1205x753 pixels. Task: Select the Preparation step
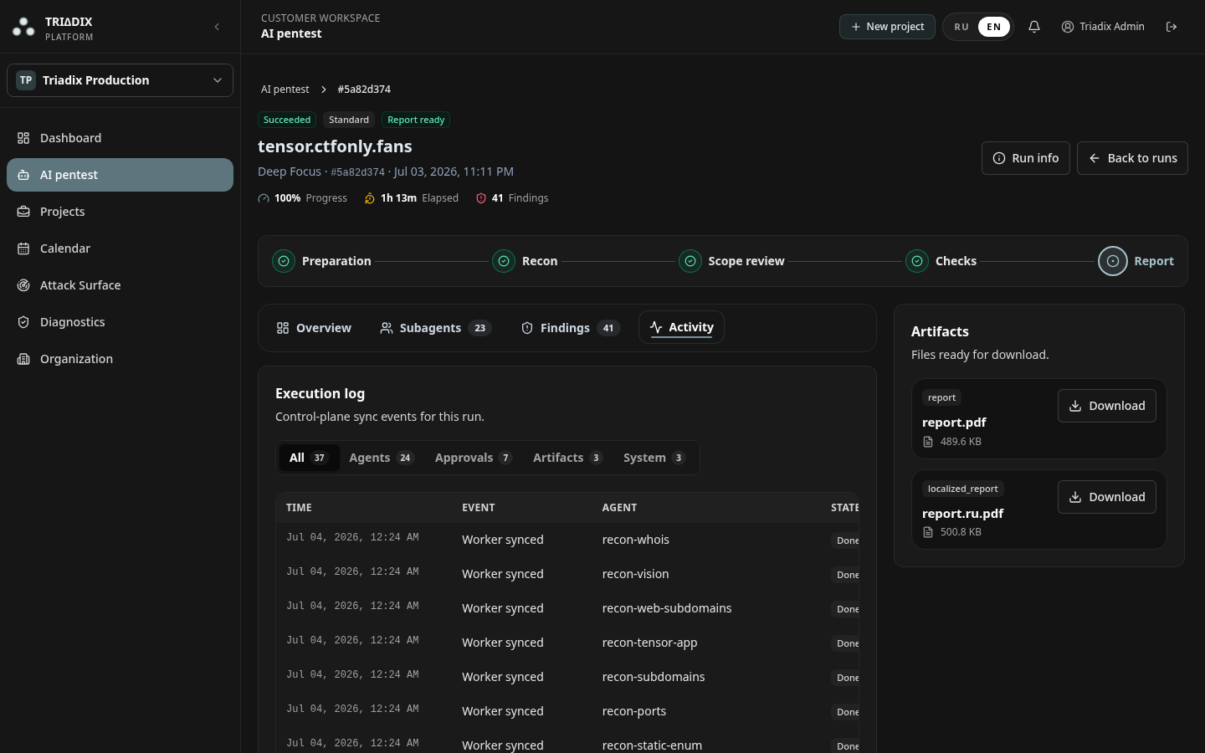point(322,261)
